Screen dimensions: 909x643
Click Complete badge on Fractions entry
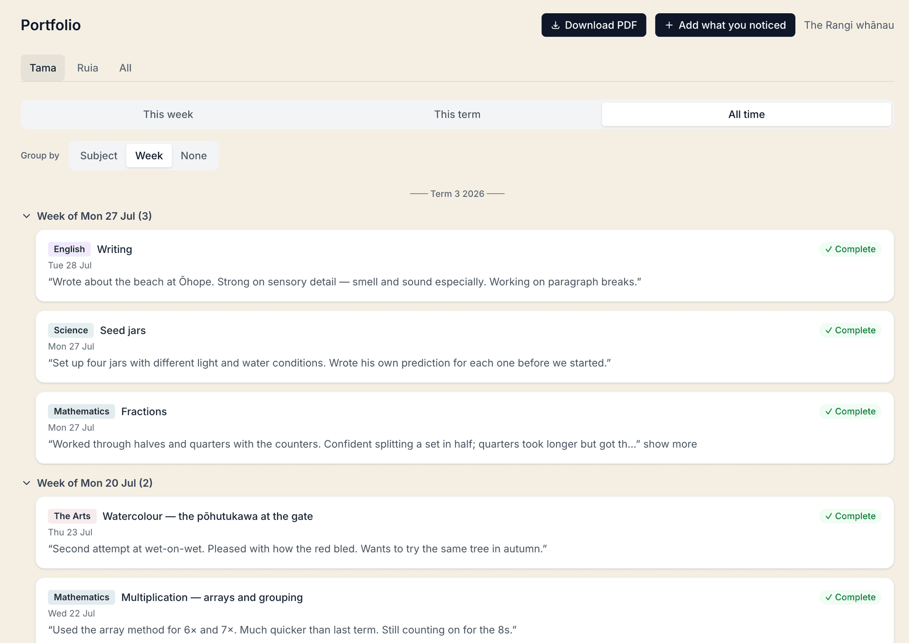coord(850,411)
